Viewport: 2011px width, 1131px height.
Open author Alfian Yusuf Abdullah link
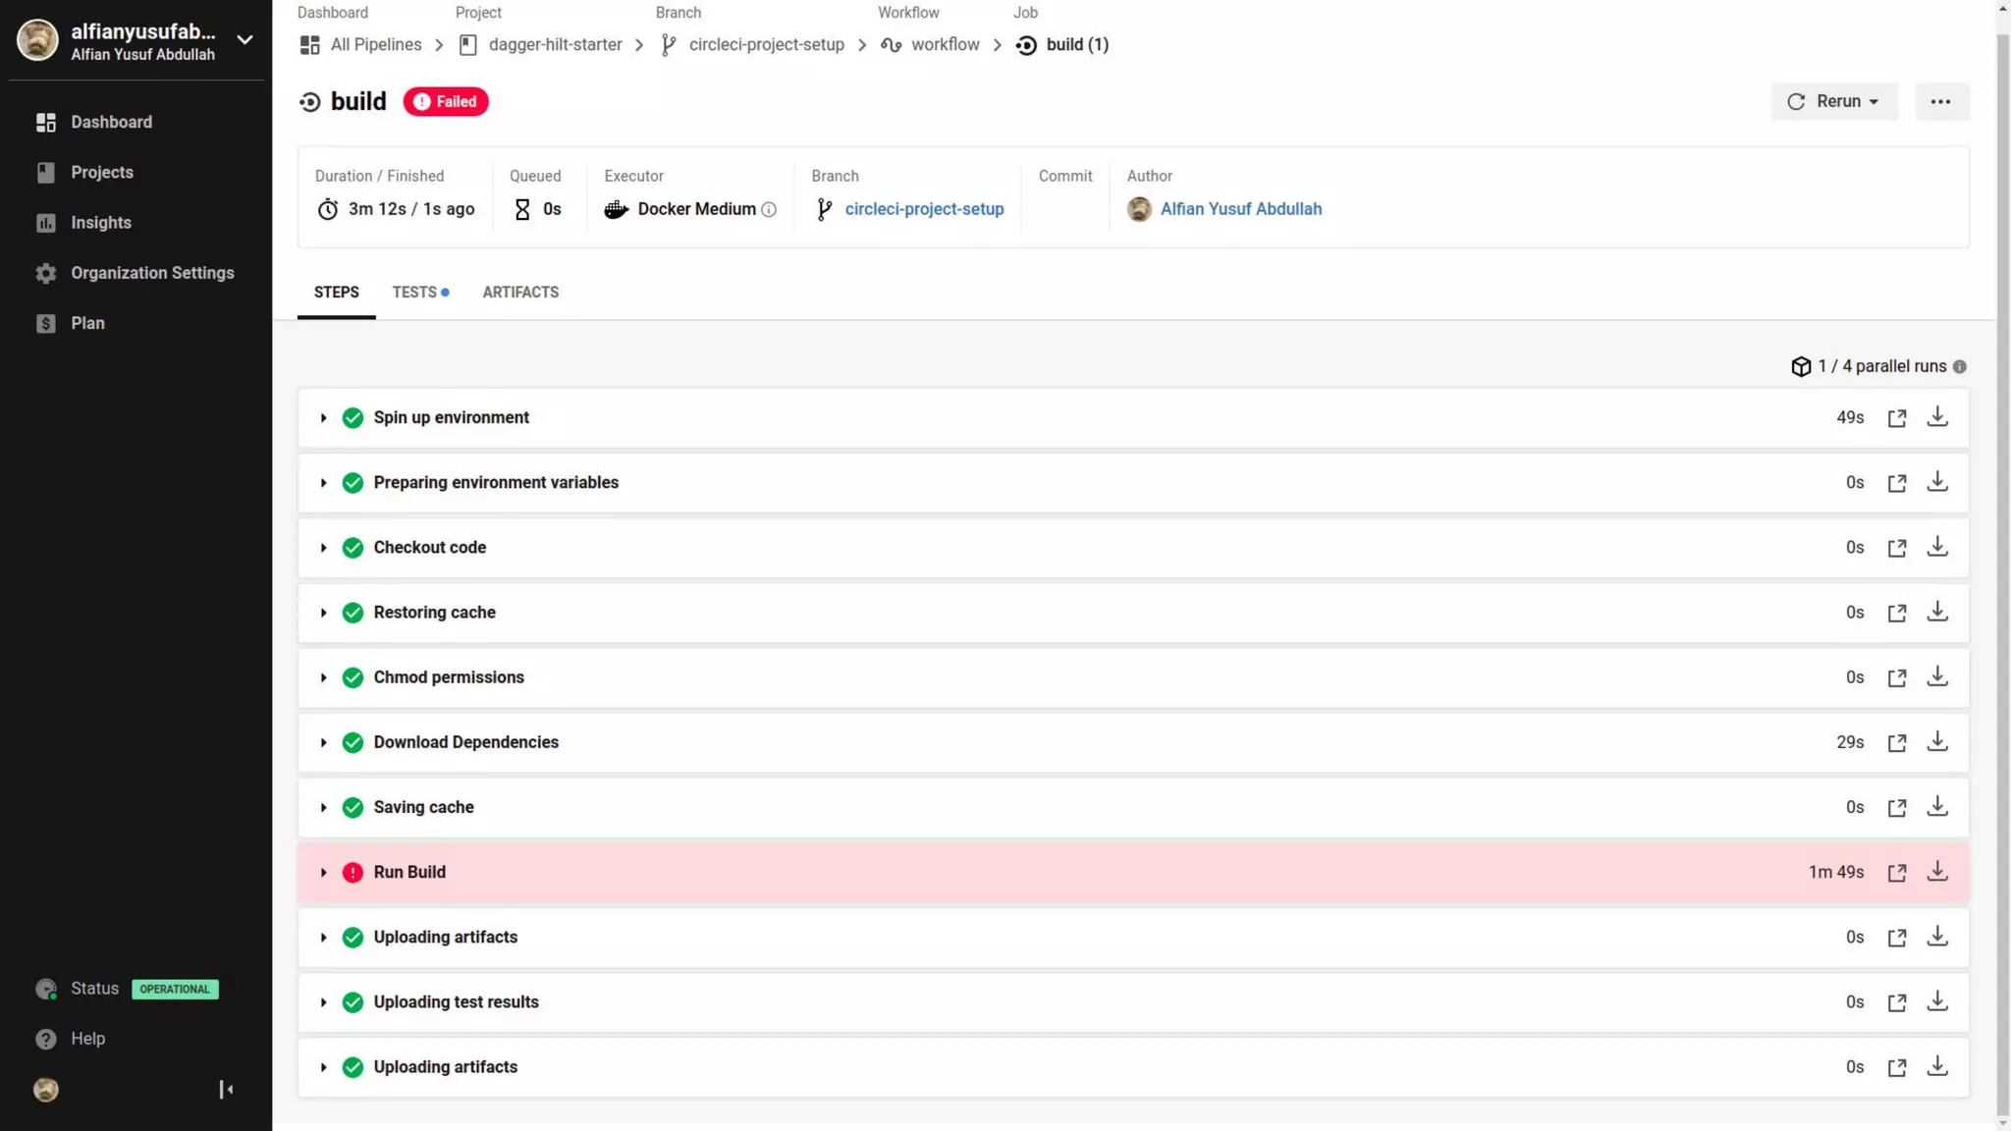pos(1240,209)
